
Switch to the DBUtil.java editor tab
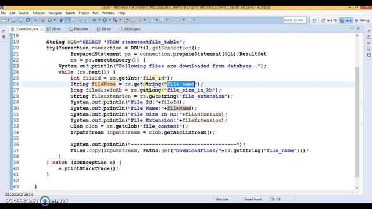click(x=130, y=29)
